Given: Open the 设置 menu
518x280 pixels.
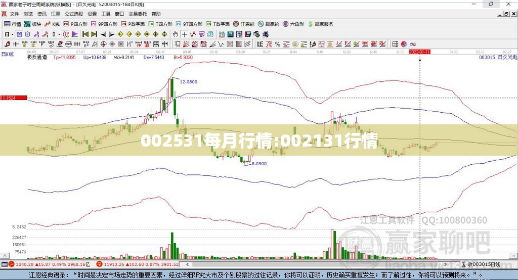Looking at the screenshot, I should tap(92, 14).
